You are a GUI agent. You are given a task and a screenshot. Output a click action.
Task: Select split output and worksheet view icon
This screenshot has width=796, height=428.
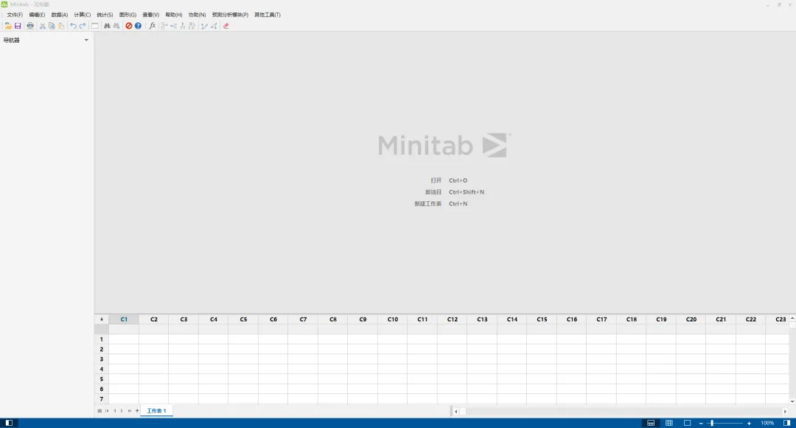tap(651, 423)
